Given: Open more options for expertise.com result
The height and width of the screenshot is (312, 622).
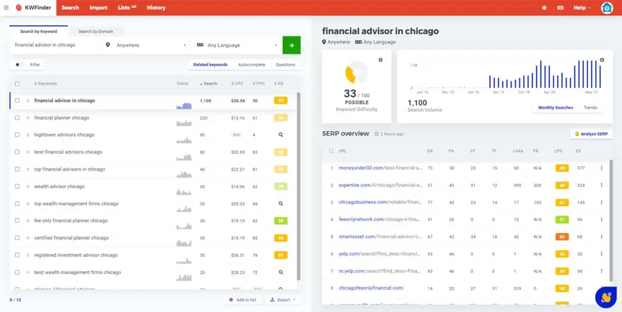Looking at the screenshot, I should [x=601, y=185].
